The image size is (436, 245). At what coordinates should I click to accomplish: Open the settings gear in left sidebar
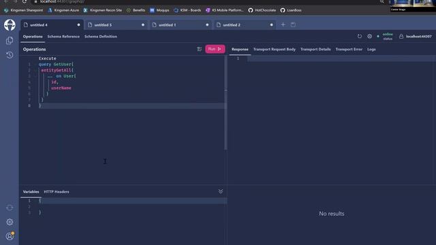10,222
